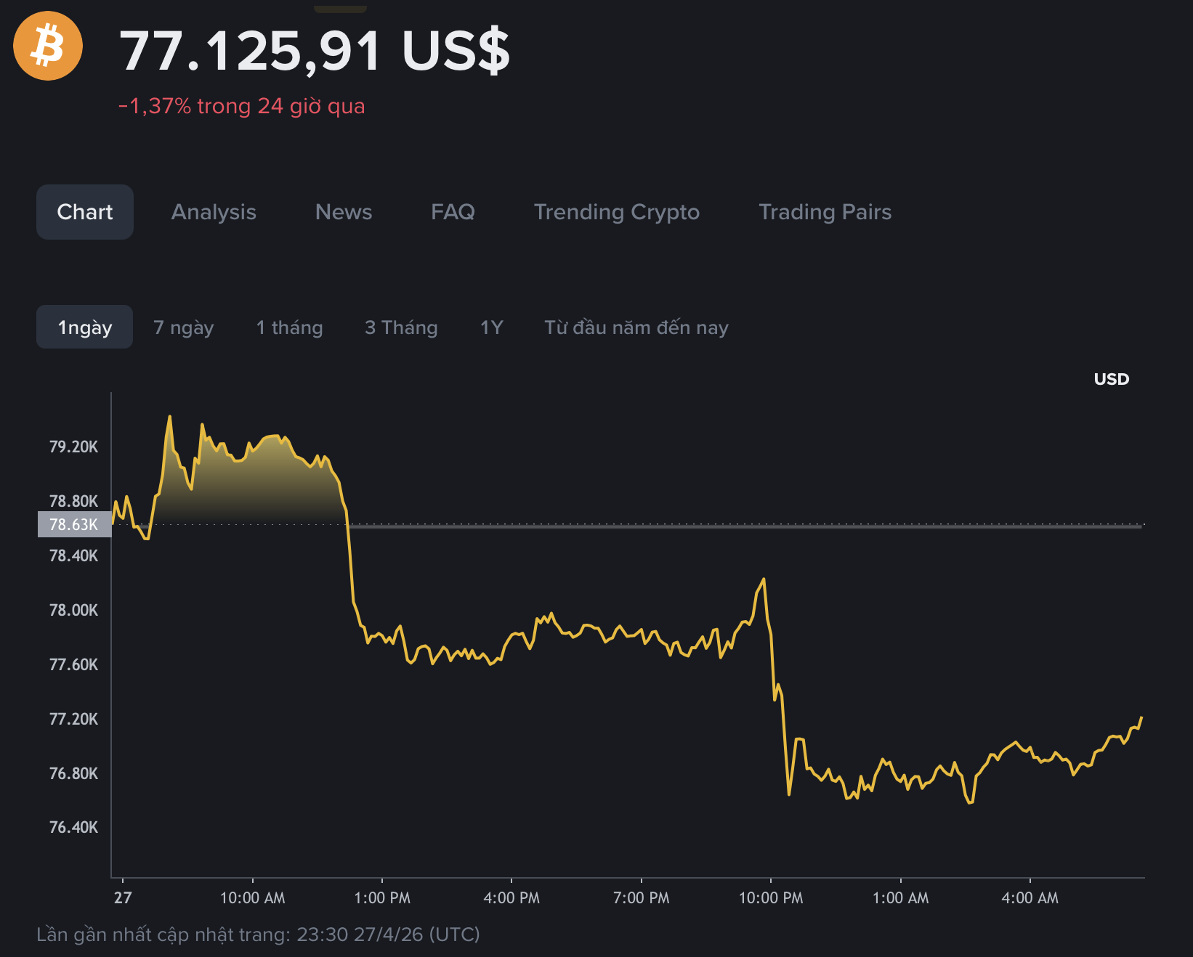Select the 7 ngày time range
1193x957 pixels.
[183, 327]
